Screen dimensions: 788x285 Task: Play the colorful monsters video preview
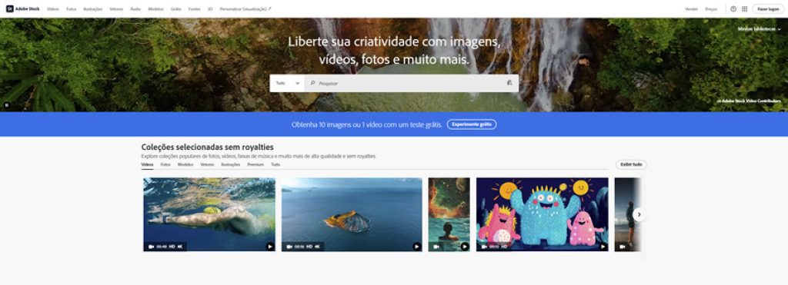click(x=603, y=247)
